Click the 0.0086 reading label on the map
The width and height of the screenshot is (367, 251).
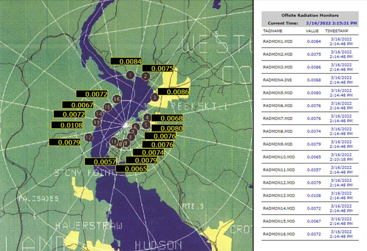173,92
